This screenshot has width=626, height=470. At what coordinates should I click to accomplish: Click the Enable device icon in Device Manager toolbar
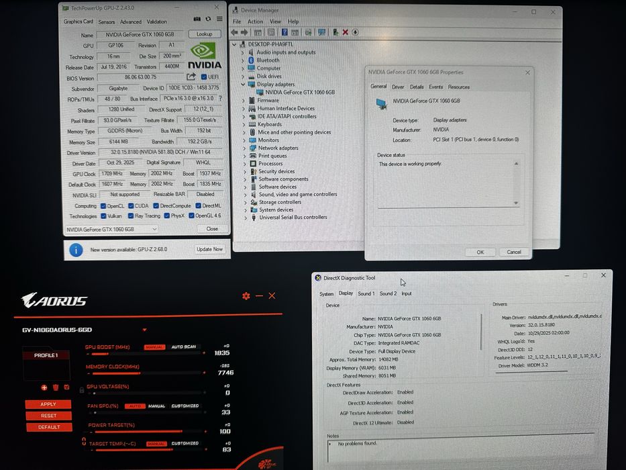(x=335, y=32)
